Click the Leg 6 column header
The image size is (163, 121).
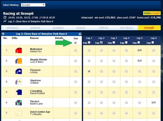[x=153, y=38]
